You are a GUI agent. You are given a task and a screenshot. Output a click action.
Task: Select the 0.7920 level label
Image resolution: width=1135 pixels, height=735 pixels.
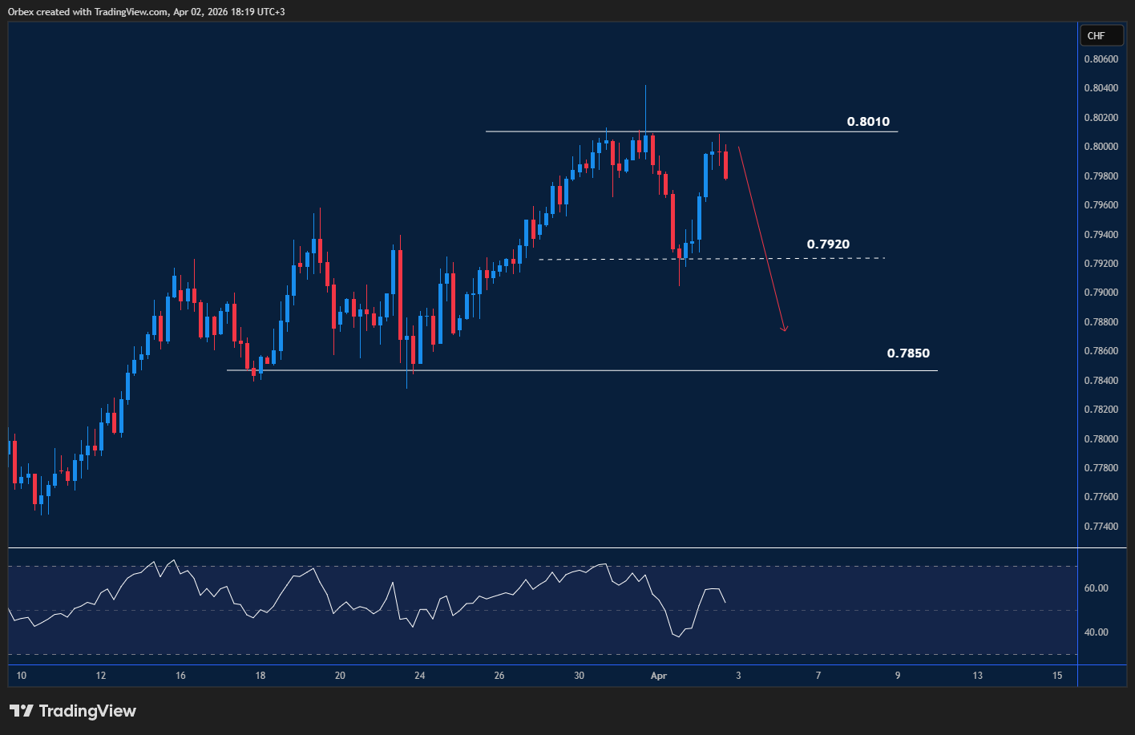[828, 244]
